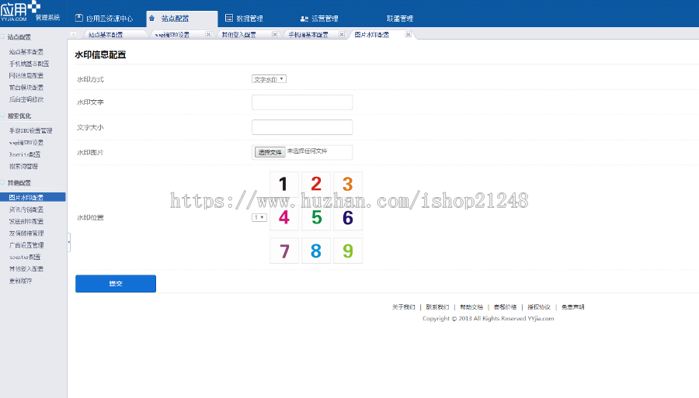699x398 pixels.
Task: Collapse the 其他配置 sidebar group
Action: click(x=2, y=182)
